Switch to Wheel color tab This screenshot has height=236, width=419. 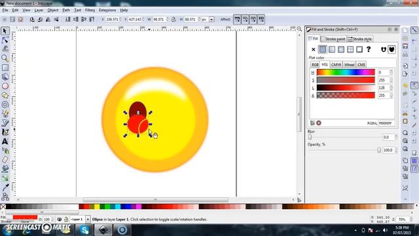pyautogui.click(x=349, y=65)
